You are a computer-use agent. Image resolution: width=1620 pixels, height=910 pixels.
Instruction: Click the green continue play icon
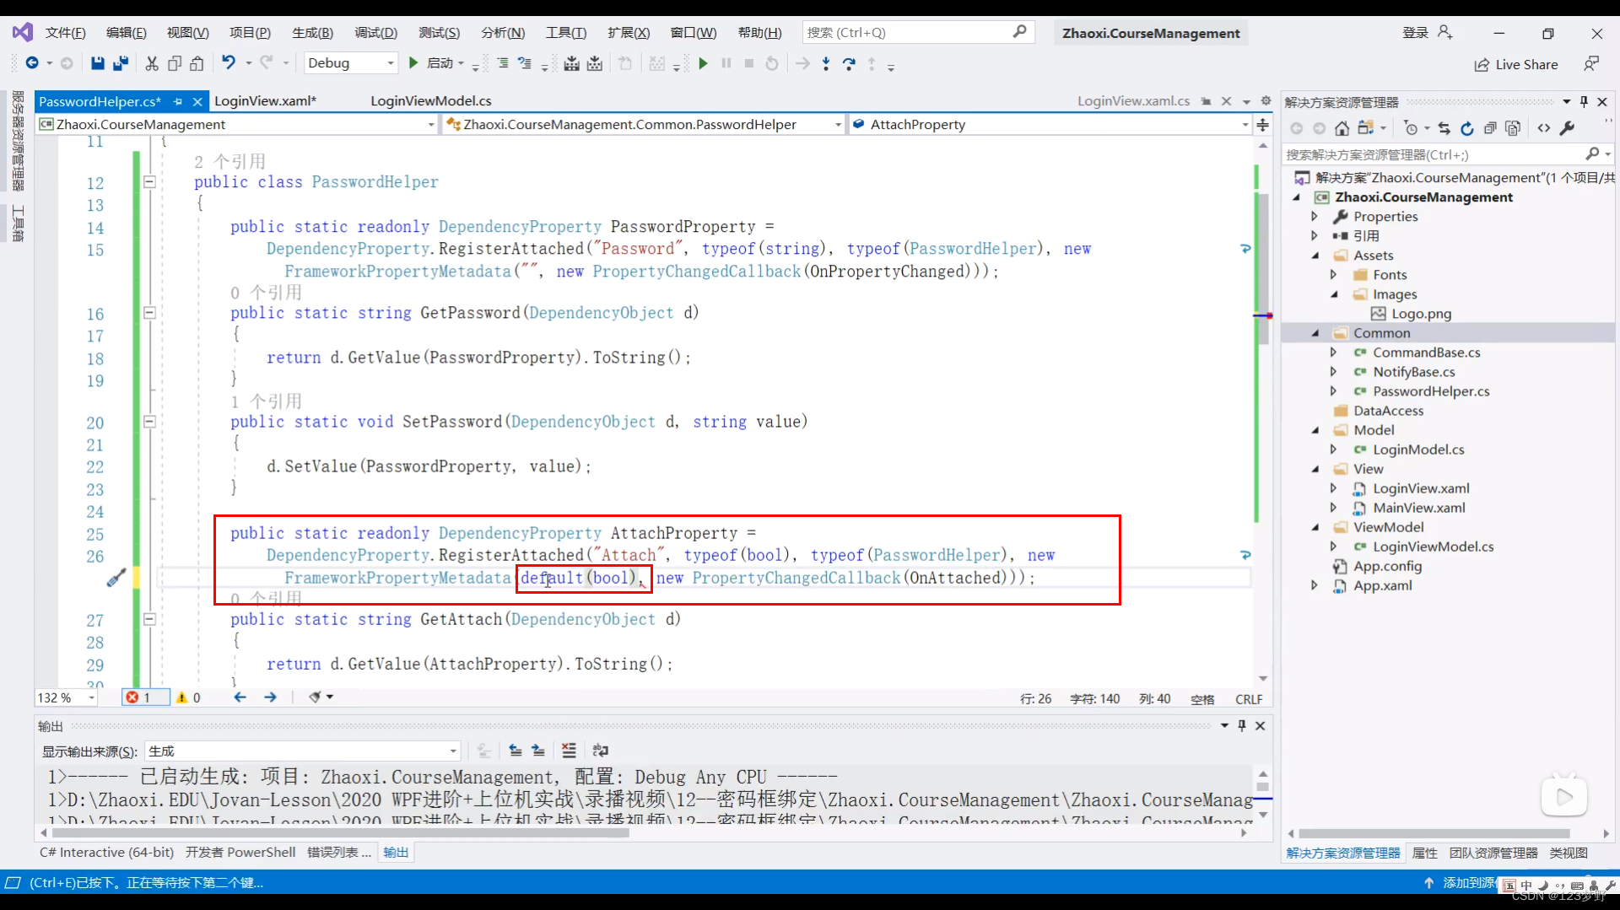[703, 63]
